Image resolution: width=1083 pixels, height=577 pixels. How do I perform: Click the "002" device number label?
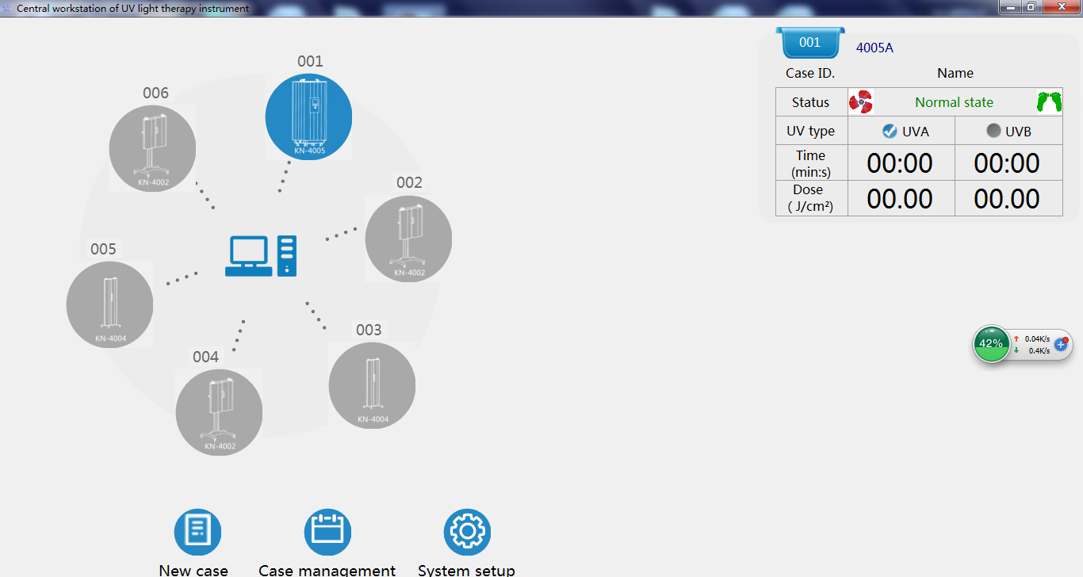tap(409, 182)
